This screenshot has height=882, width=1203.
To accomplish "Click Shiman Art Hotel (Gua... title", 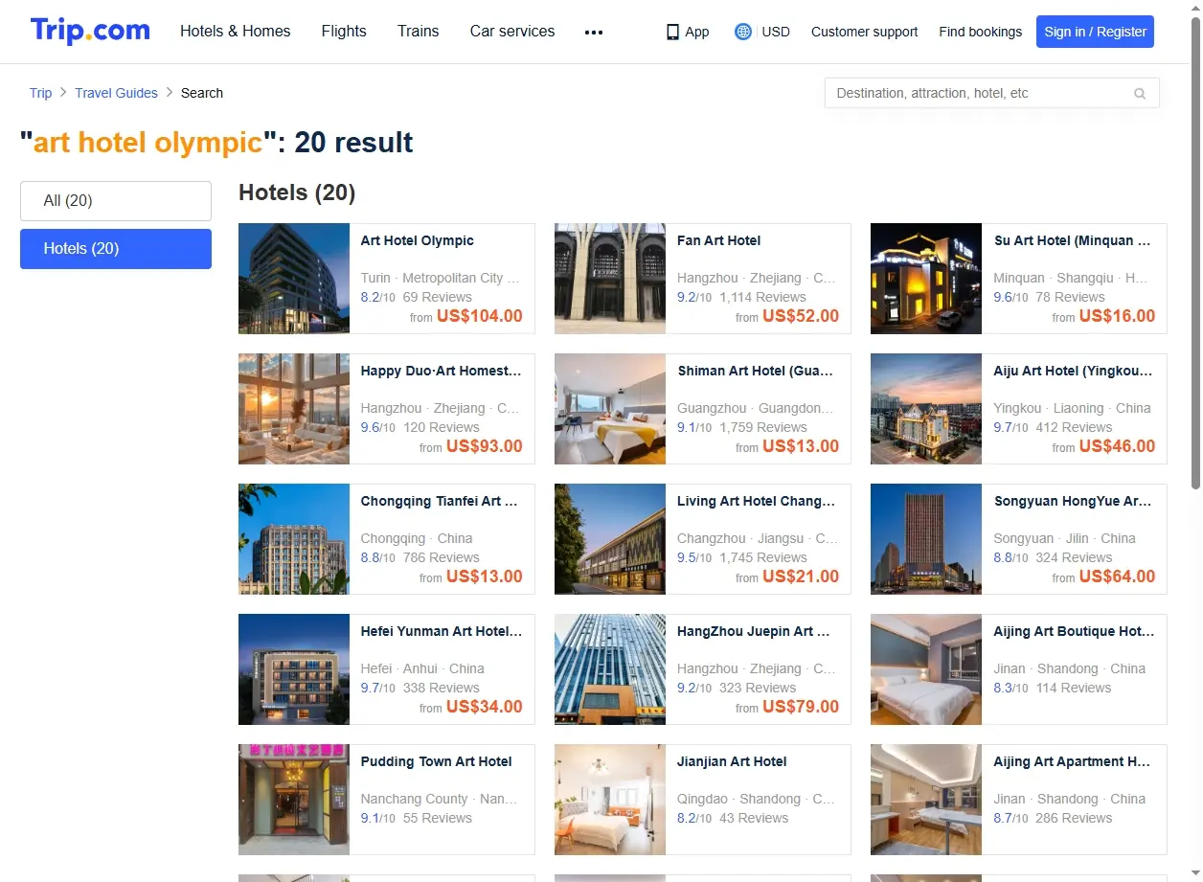I will [756, 371].
